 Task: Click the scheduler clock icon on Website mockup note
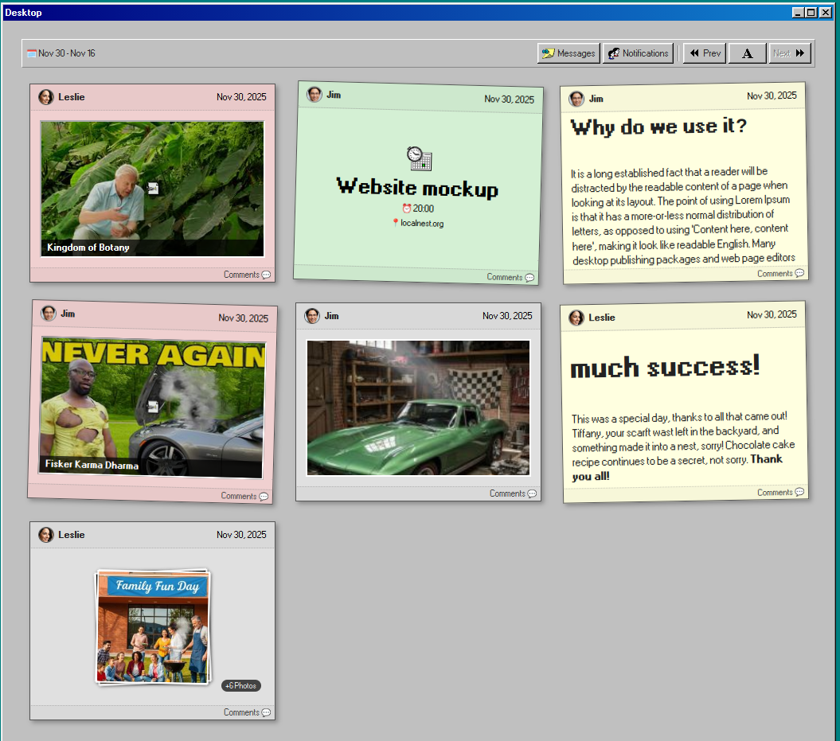pyautogui.click(x=418, y=158)
